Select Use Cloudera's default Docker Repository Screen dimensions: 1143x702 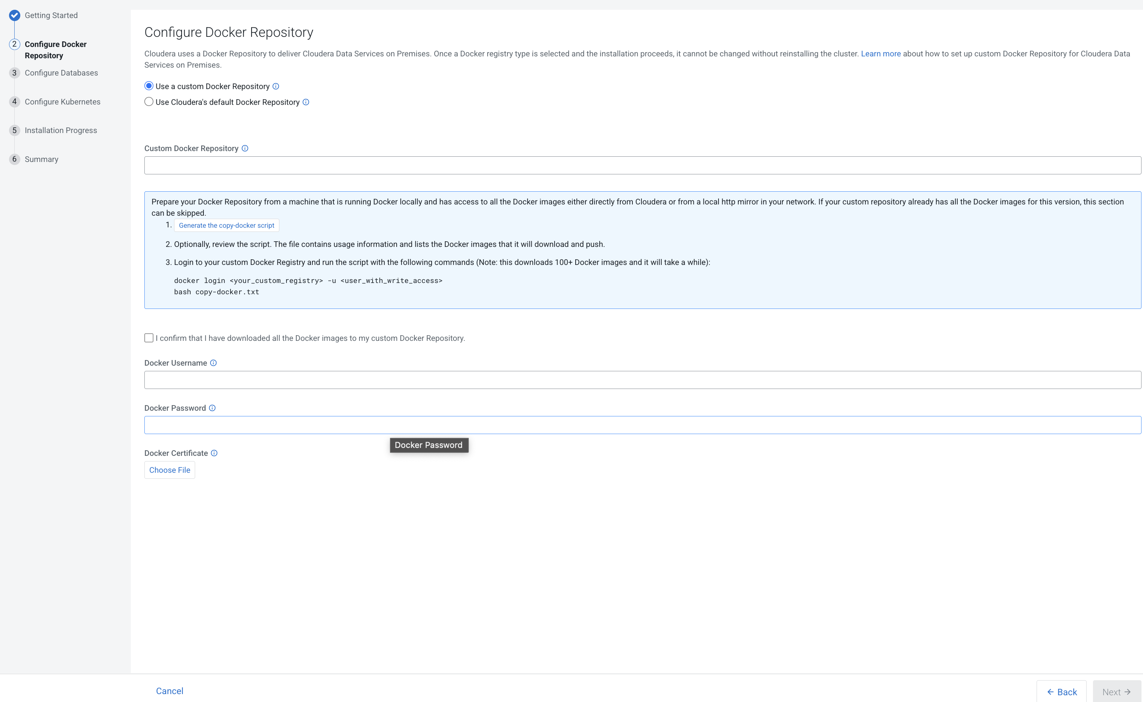[x=149, y=102]
